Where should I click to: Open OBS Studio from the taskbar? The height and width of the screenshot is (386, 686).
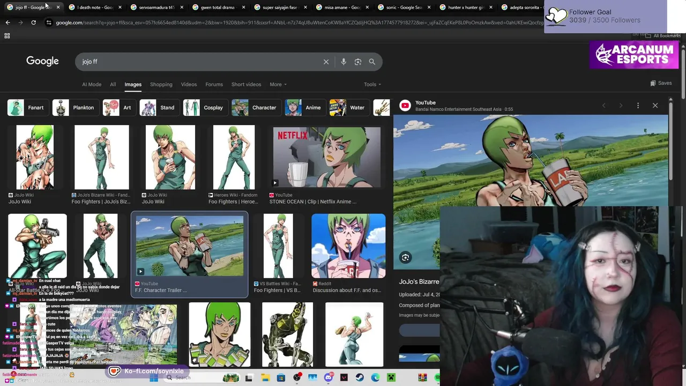click(x=297, y=377)
